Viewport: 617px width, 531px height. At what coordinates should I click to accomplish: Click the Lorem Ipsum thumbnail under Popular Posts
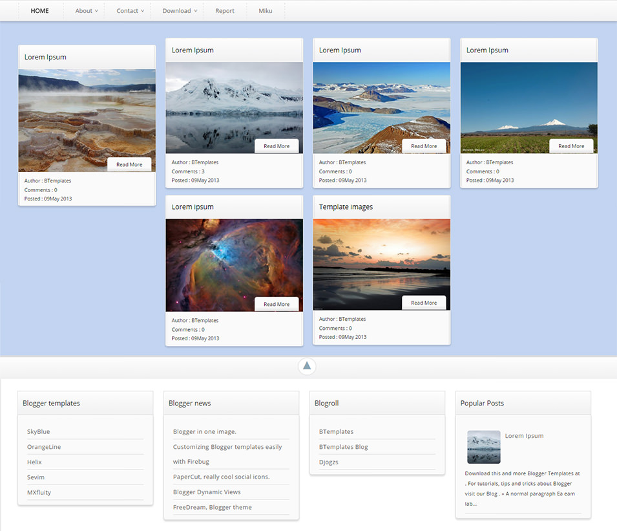(x=483, y=447)
